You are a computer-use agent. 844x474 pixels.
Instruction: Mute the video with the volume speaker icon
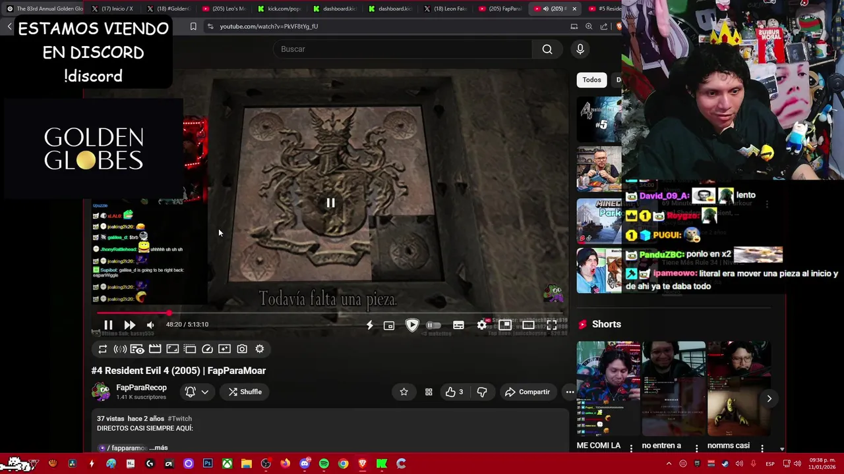150,325
